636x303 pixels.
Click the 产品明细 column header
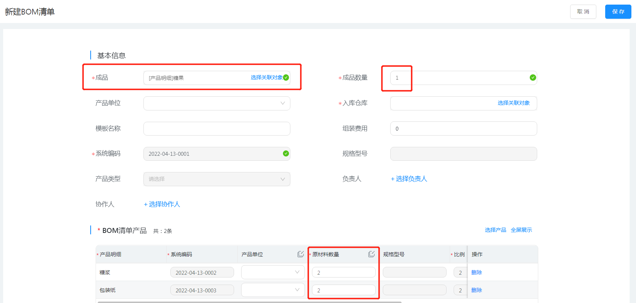(110, 254)
